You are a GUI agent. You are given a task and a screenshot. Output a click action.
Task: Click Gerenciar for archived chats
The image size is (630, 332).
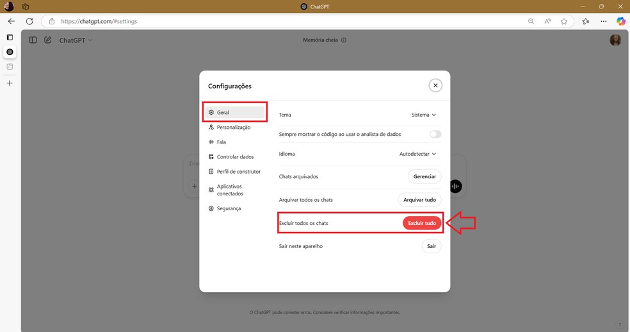[424, 177]
